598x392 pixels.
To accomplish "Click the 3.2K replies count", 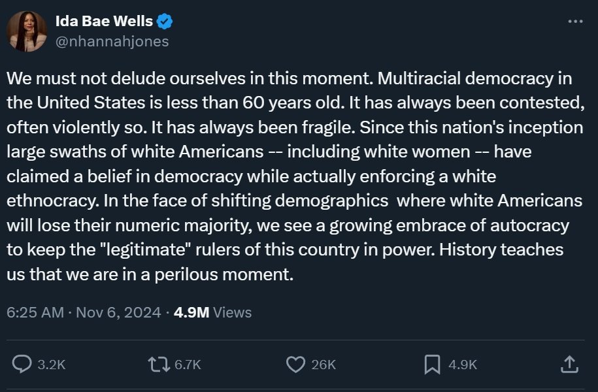I will tap(52, 365).
